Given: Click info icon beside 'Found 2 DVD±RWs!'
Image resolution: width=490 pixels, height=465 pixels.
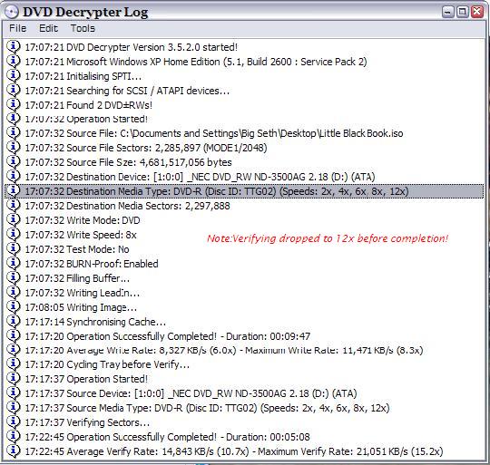Looking at the screenshot, I should click(13, 104).
